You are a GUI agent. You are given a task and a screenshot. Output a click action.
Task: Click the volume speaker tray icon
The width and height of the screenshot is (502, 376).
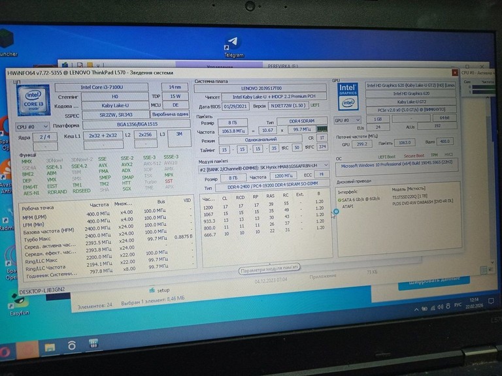440,307
